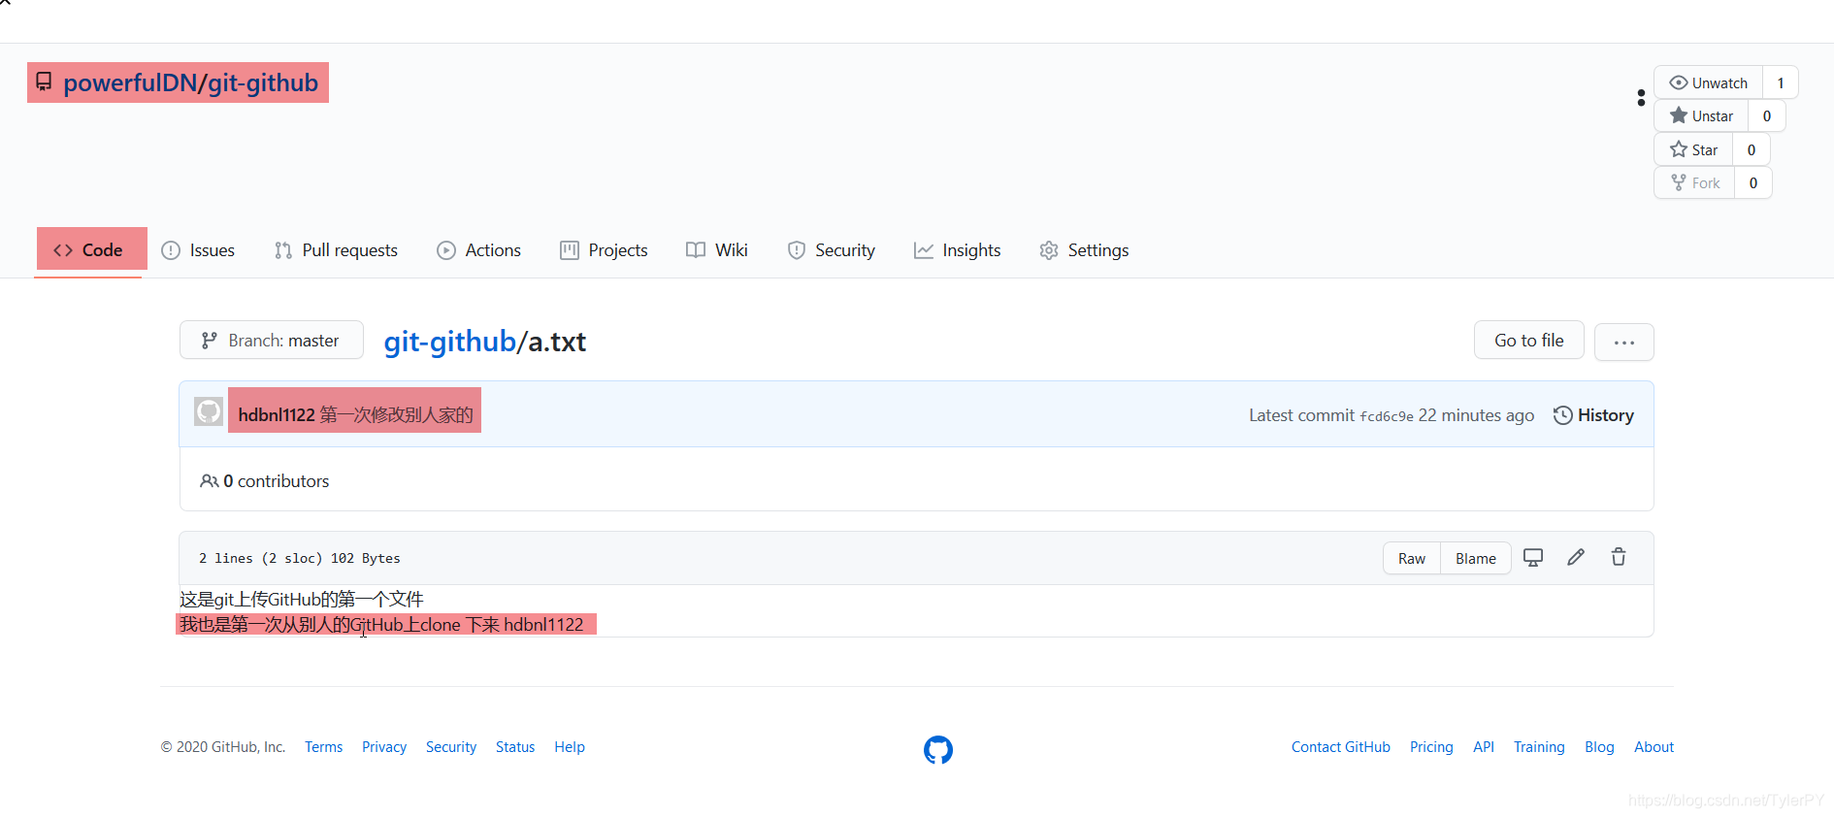Switch to the Issues tab
This screenshot has height=818, width=1834.
coord(198,250)
